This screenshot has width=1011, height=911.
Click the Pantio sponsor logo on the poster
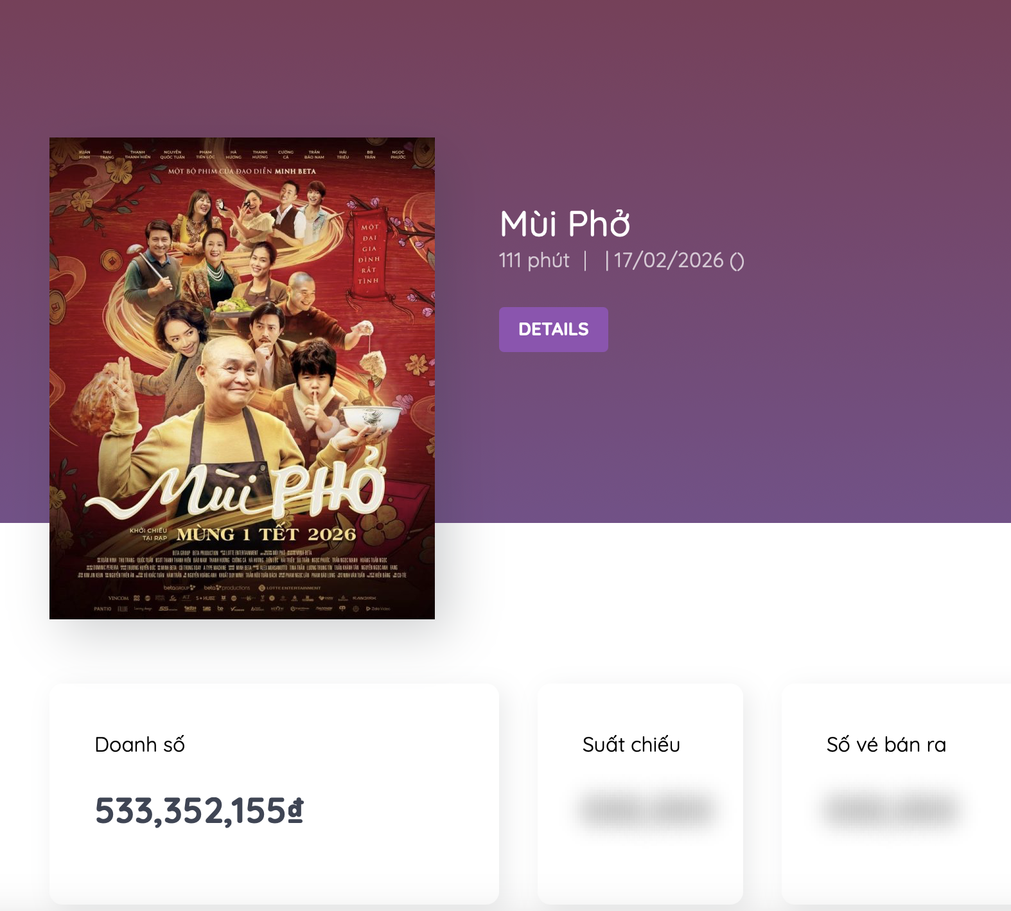[103, 608]
